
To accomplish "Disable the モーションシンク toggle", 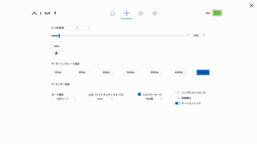I will click(x=177, y=103).
